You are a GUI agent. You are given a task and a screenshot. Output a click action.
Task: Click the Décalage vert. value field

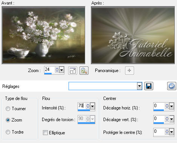tap(159, 119)
